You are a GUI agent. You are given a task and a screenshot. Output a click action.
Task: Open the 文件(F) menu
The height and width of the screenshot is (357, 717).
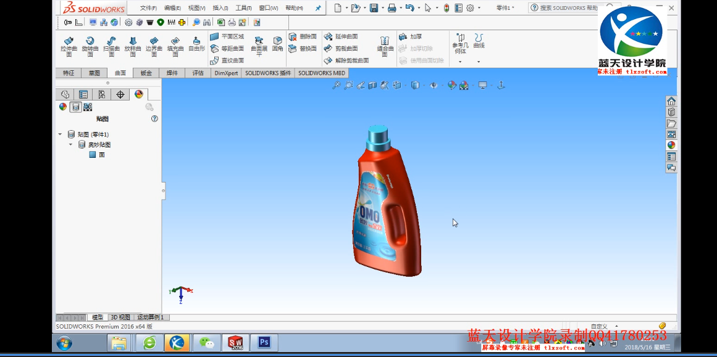[149, 8]
